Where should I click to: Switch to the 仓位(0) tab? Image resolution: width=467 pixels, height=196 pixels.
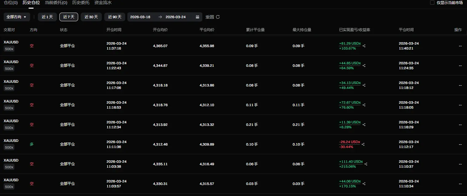pos(11,2)
